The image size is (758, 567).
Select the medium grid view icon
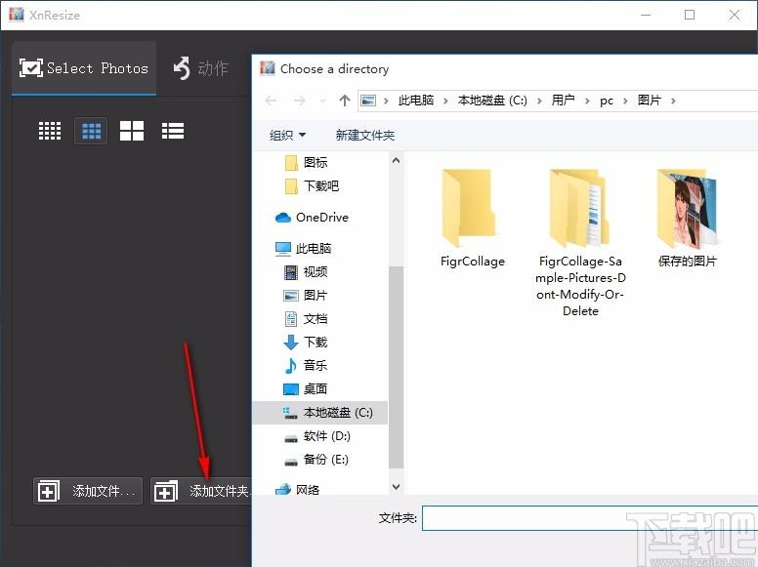click(92, 131)
